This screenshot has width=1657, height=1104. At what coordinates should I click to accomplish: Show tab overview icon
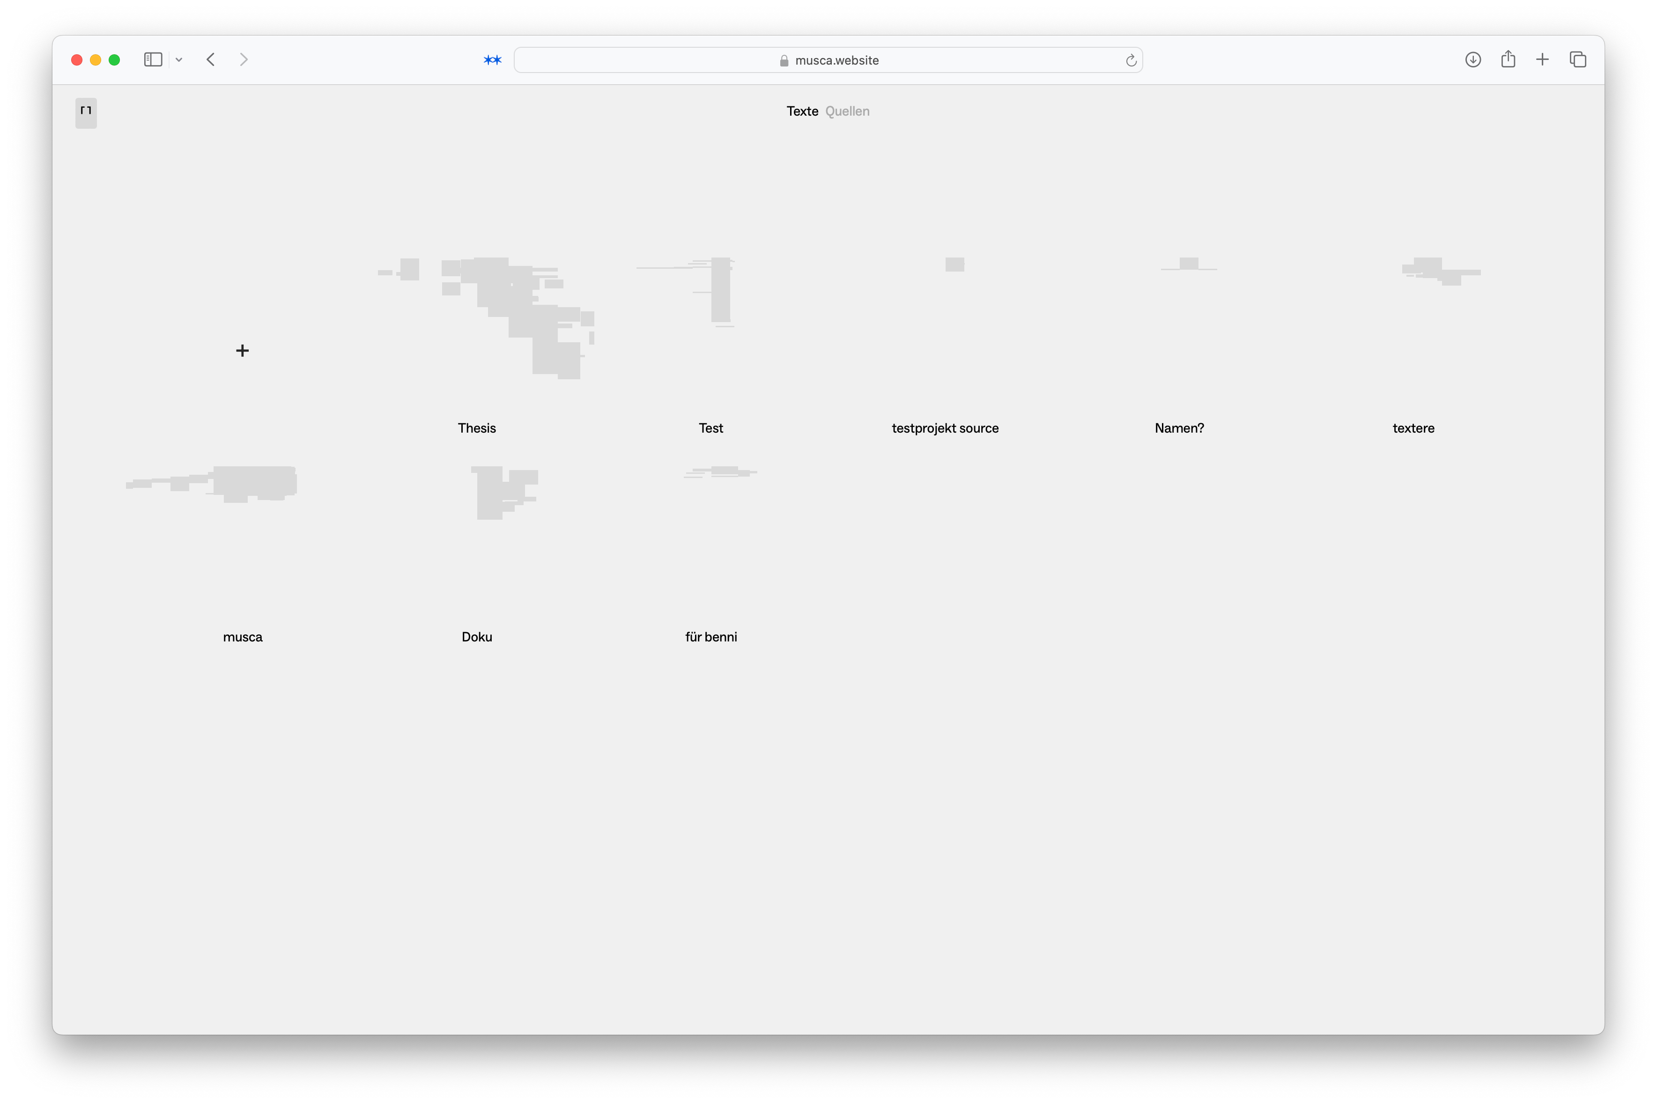pos(1577,60)
